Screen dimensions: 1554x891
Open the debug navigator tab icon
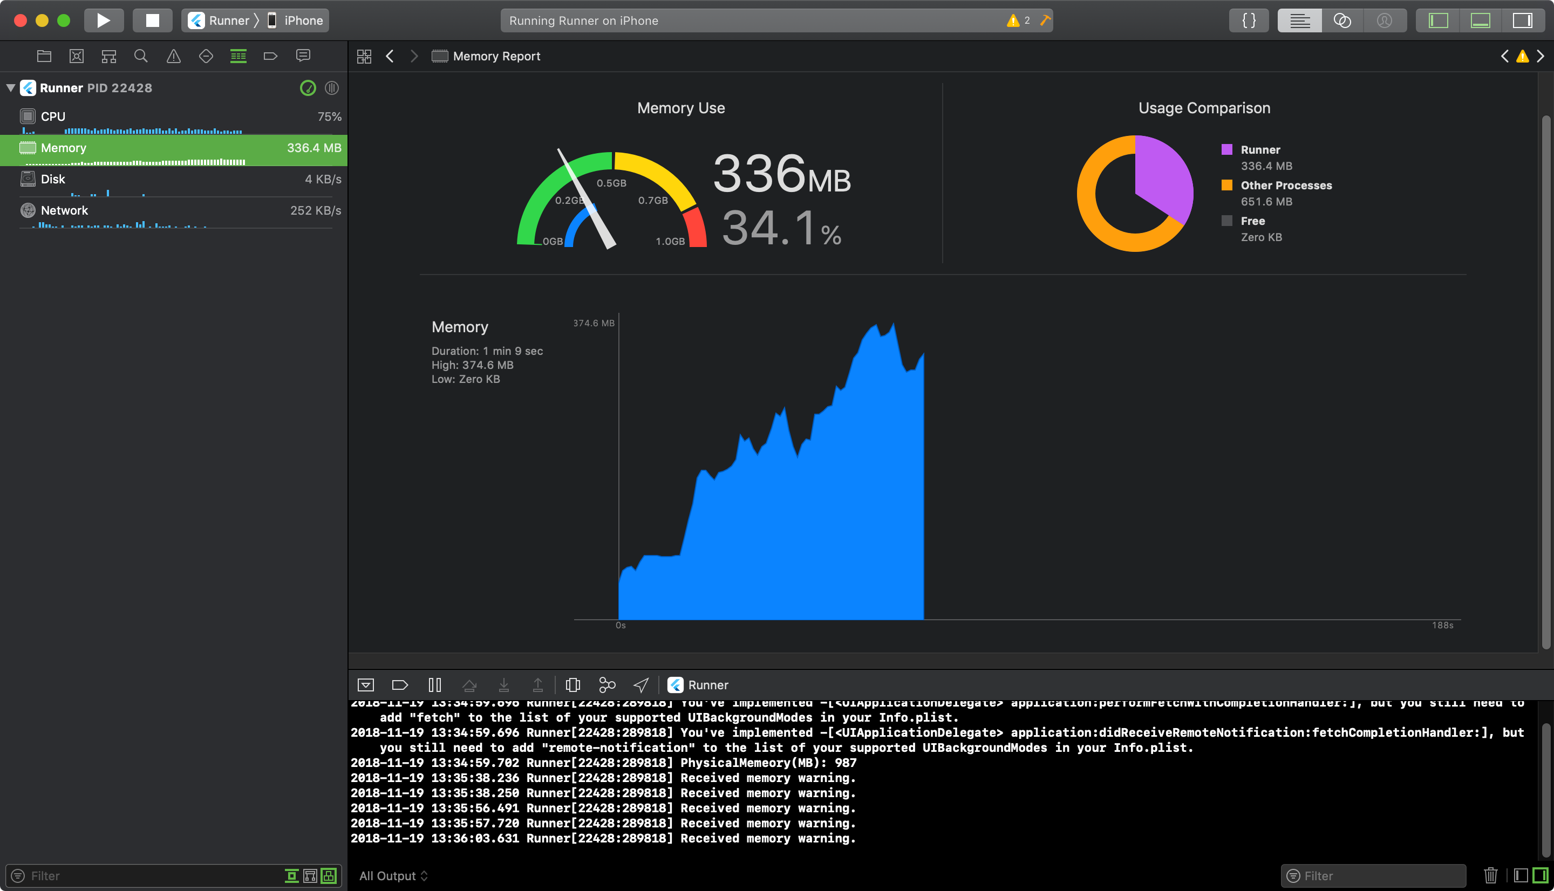238,56
